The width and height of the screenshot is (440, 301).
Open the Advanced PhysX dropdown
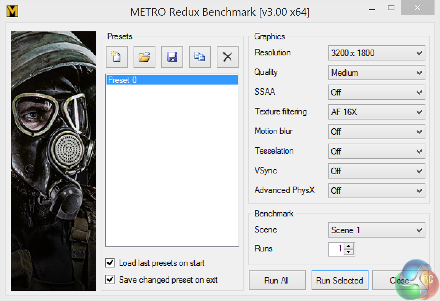point(377,191)
